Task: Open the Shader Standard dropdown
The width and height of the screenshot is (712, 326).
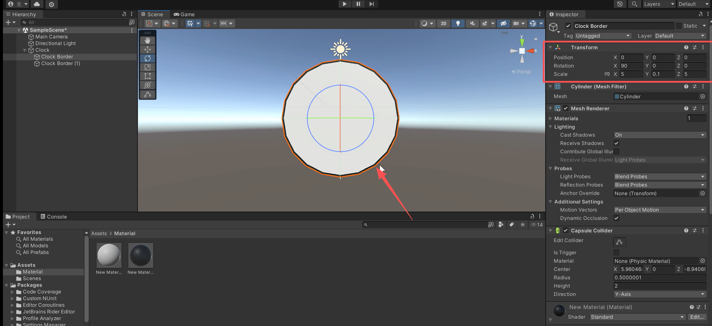Action: click(637, 317)
